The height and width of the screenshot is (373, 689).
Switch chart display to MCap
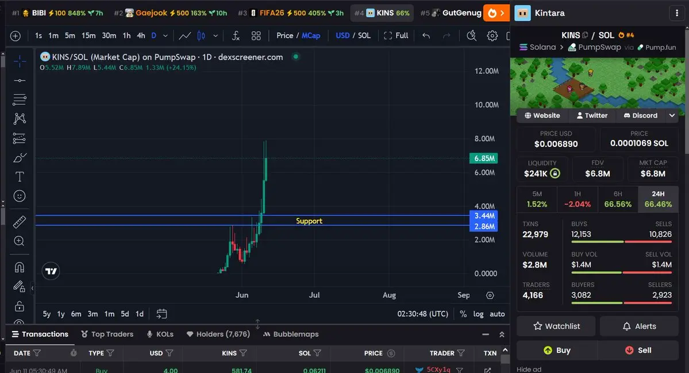(311, 36)
